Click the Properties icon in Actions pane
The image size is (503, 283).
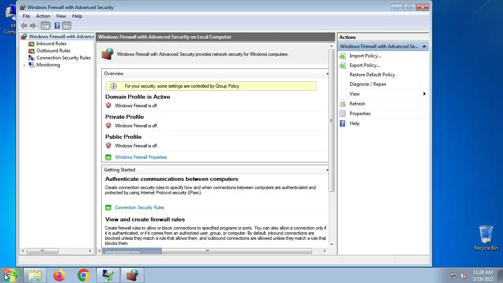[x=343, y=114]
